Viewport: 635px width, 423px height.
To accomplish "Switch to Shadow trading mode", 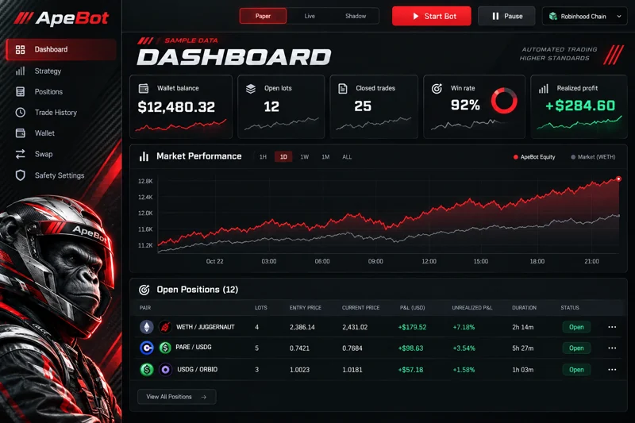I will point(356,16).
